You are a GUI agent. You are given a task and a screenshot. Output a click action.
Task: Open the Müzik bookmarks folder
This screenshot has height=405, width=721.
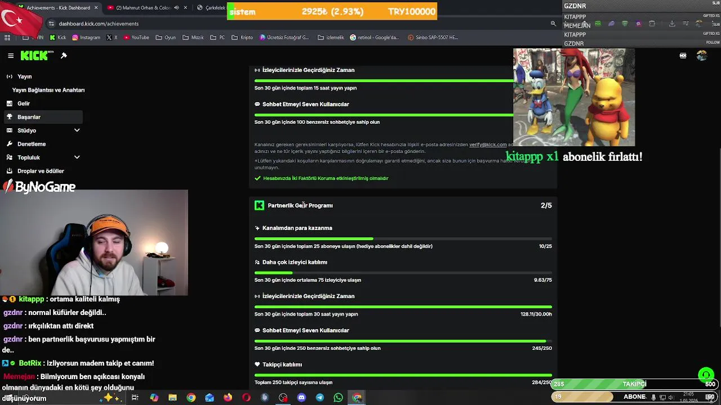193,38
